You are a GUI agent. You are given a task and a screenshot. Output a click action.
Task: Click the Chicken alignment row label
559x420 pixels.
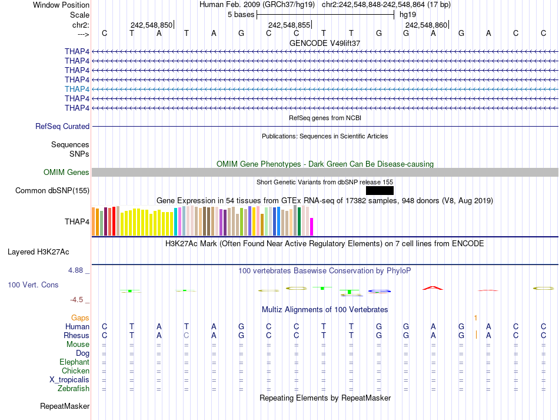(x=75, y=371)
